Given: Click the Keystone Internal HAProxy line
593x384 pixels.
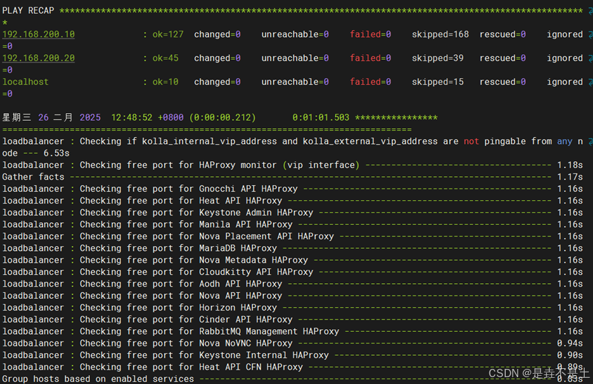Looking at the screenshot, I should pyautogui.click(x=292, y=355).
